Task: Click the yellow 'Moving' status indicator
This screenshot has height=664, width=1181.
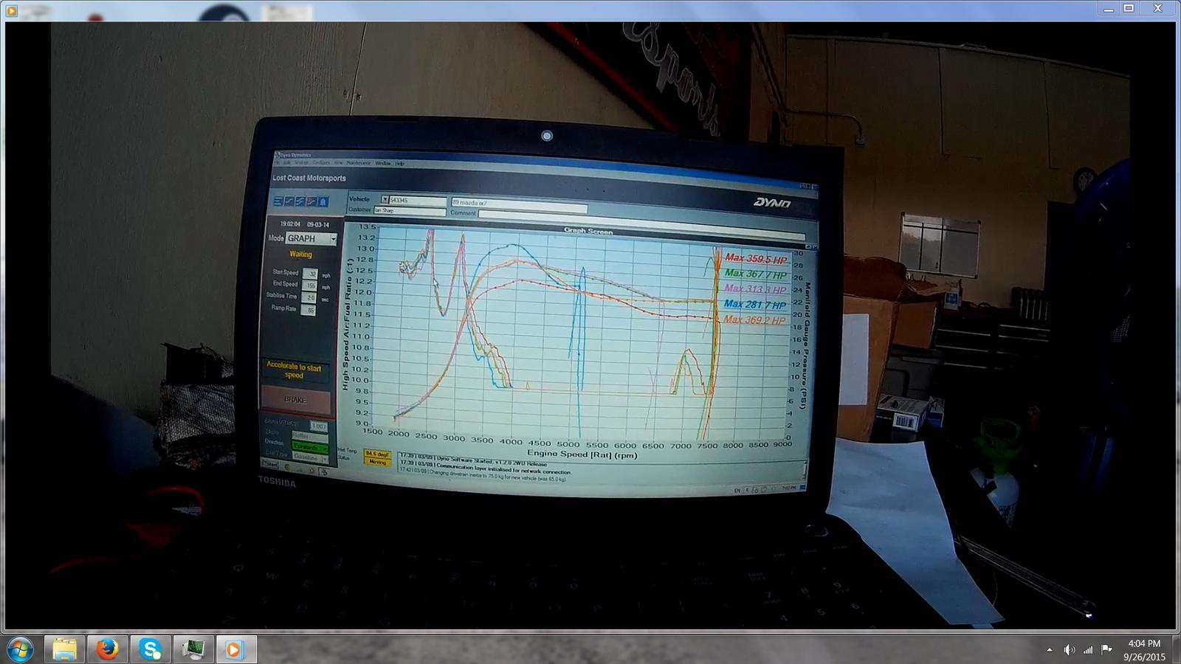Action: coord(377,462)
